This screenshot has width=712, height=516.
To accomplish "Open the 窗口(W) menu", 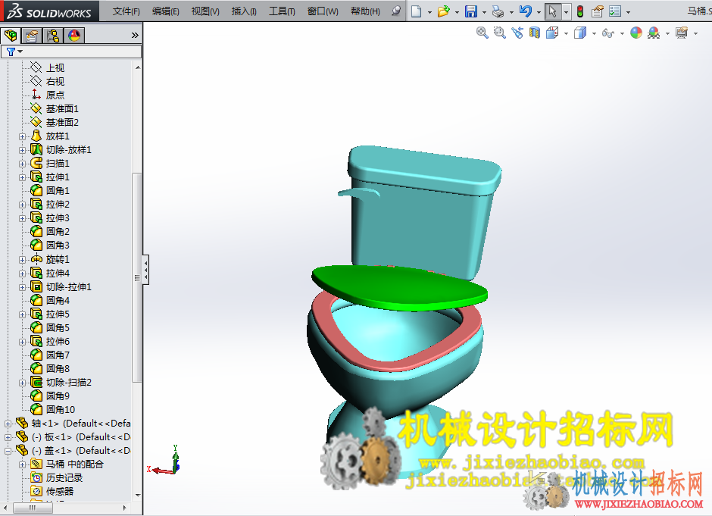I will click(323, 11).
